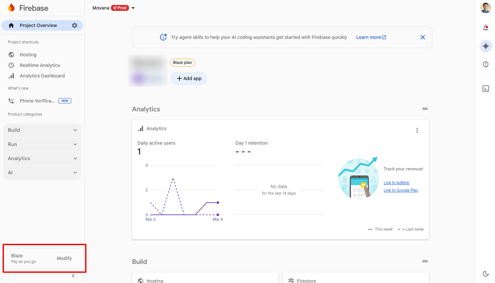This screenshot has width=495, height=283.
Task: Click the 'This week' legend entry
Action: (x=380, y=229)
